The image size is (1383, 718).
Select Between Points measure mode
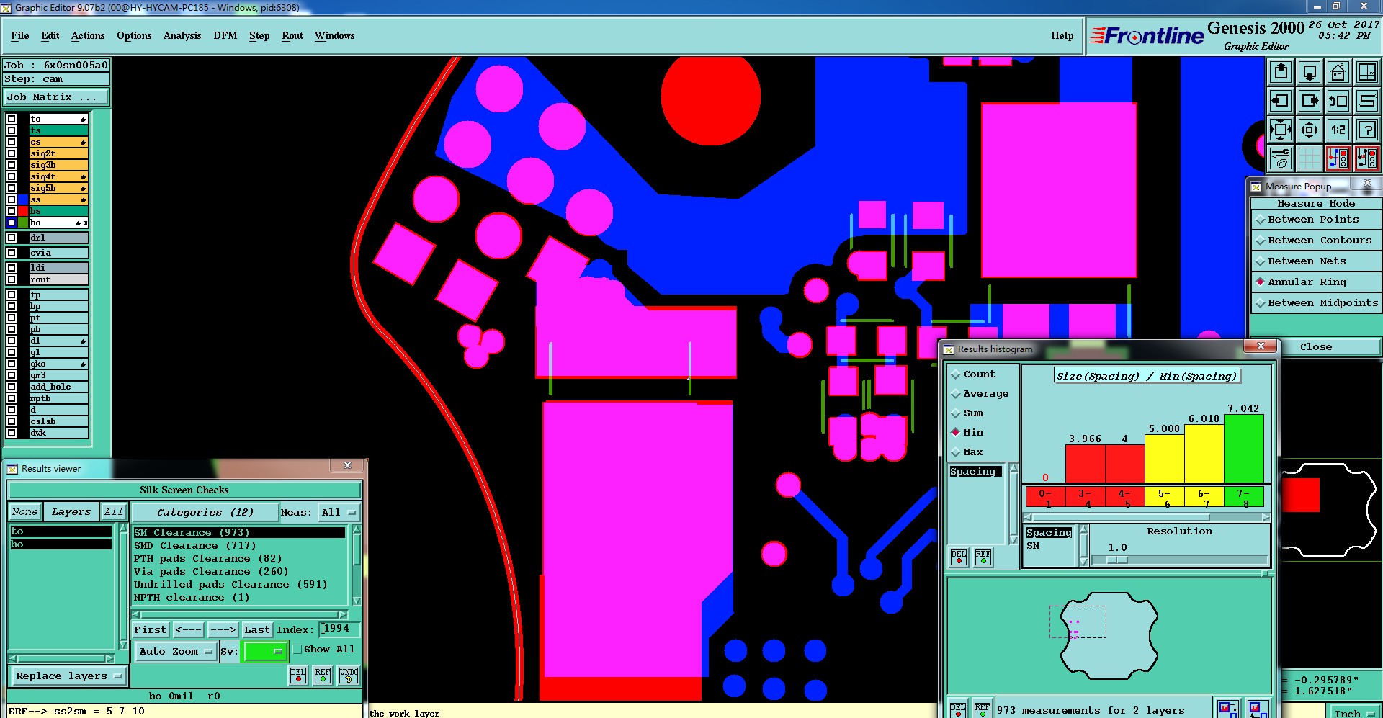pyautogui.click(x=1316, y=220)
